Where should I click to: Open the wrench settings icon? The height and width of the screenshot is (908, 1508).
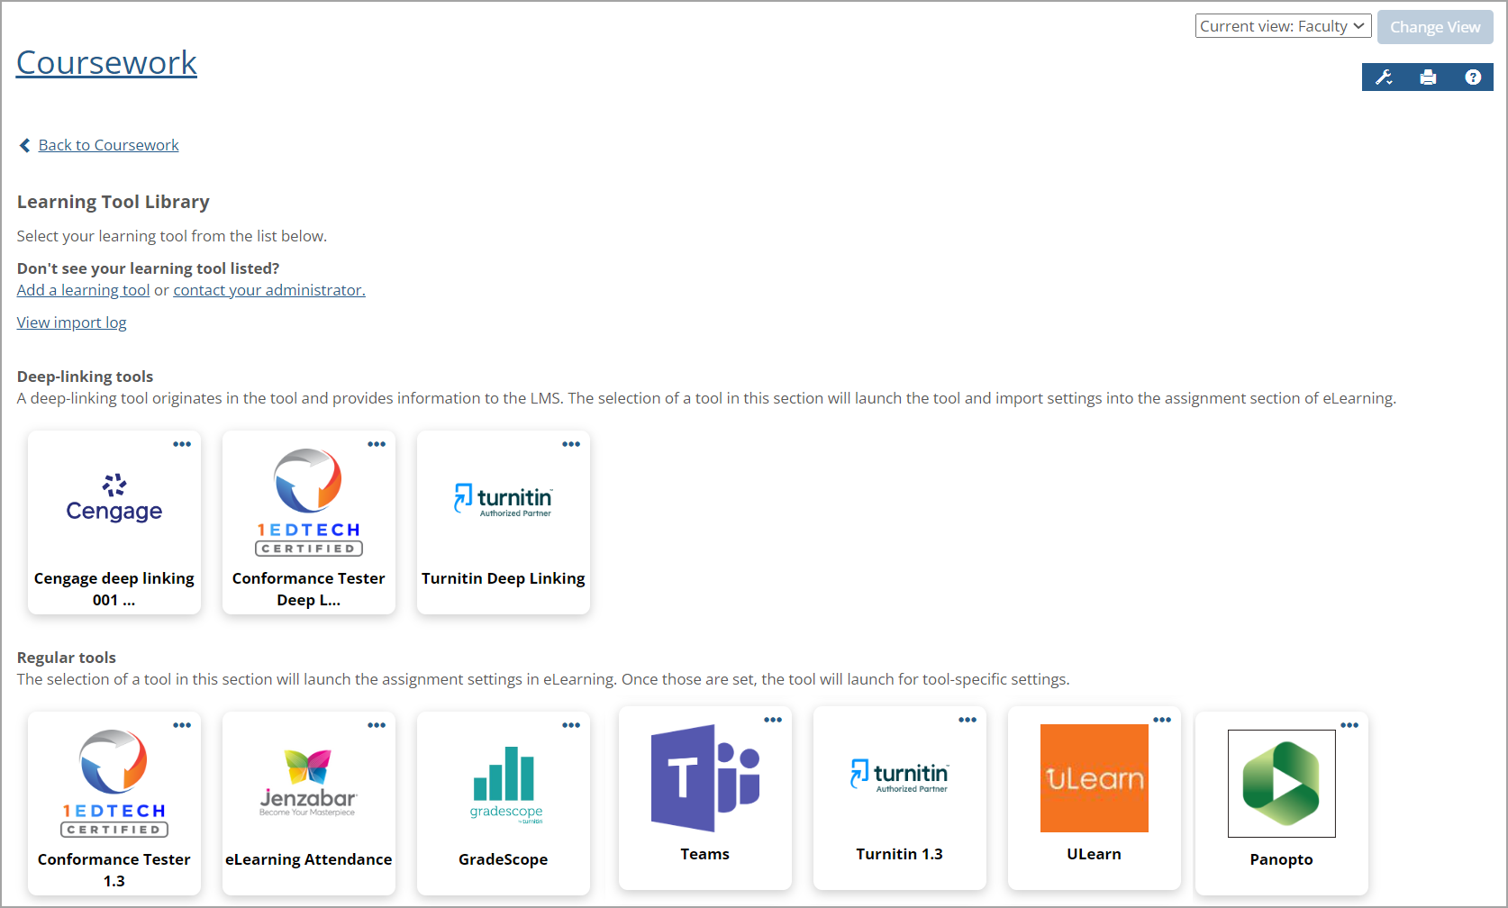click(x=1384, y=77)
